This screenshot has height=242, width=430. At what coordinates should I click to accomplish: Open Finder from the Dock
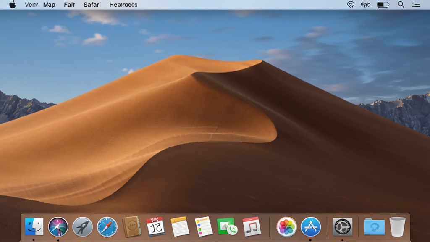tap(34, 226)
